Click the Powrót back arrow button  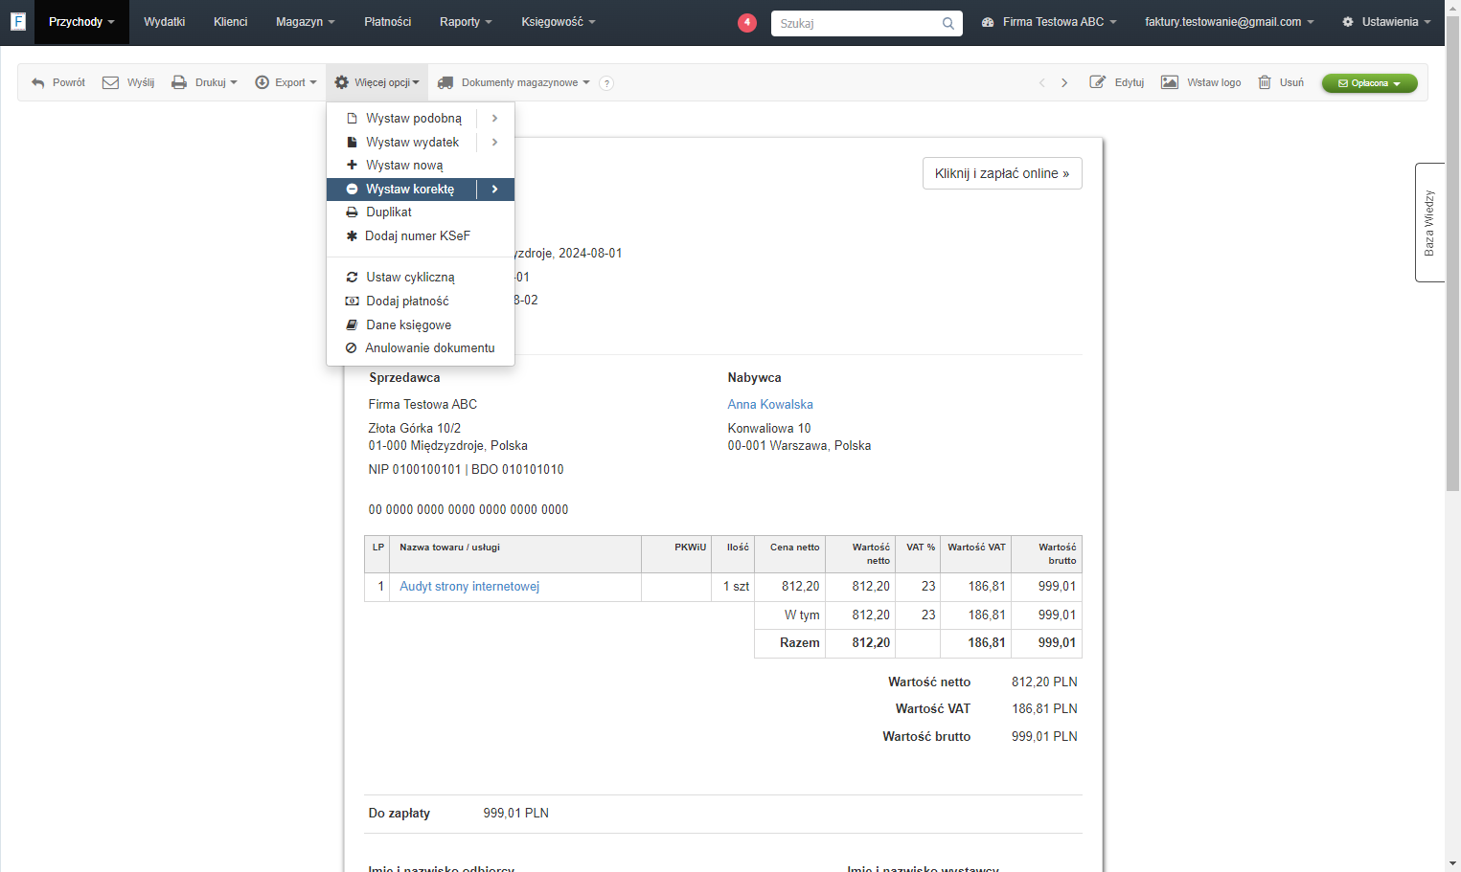click(x=57, y=82)
